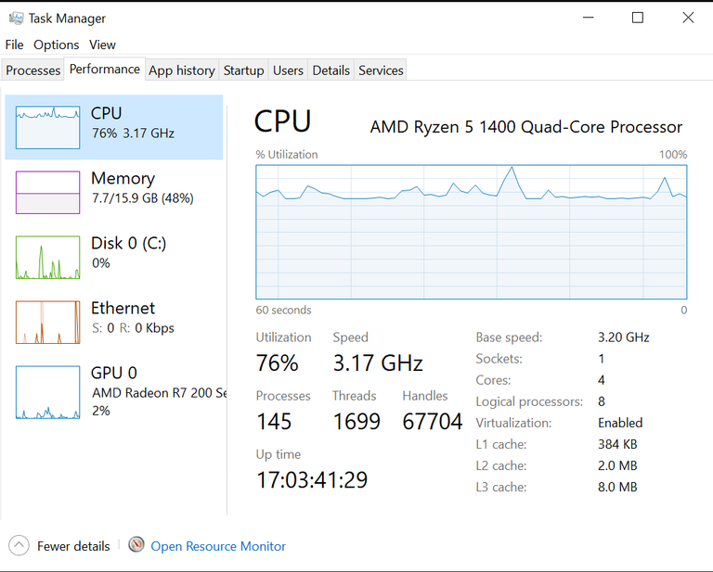The width and height of the screenshot is (713, 572).
Task: Click the Fewer details chevron icon
Action: (x=19, y=546)
